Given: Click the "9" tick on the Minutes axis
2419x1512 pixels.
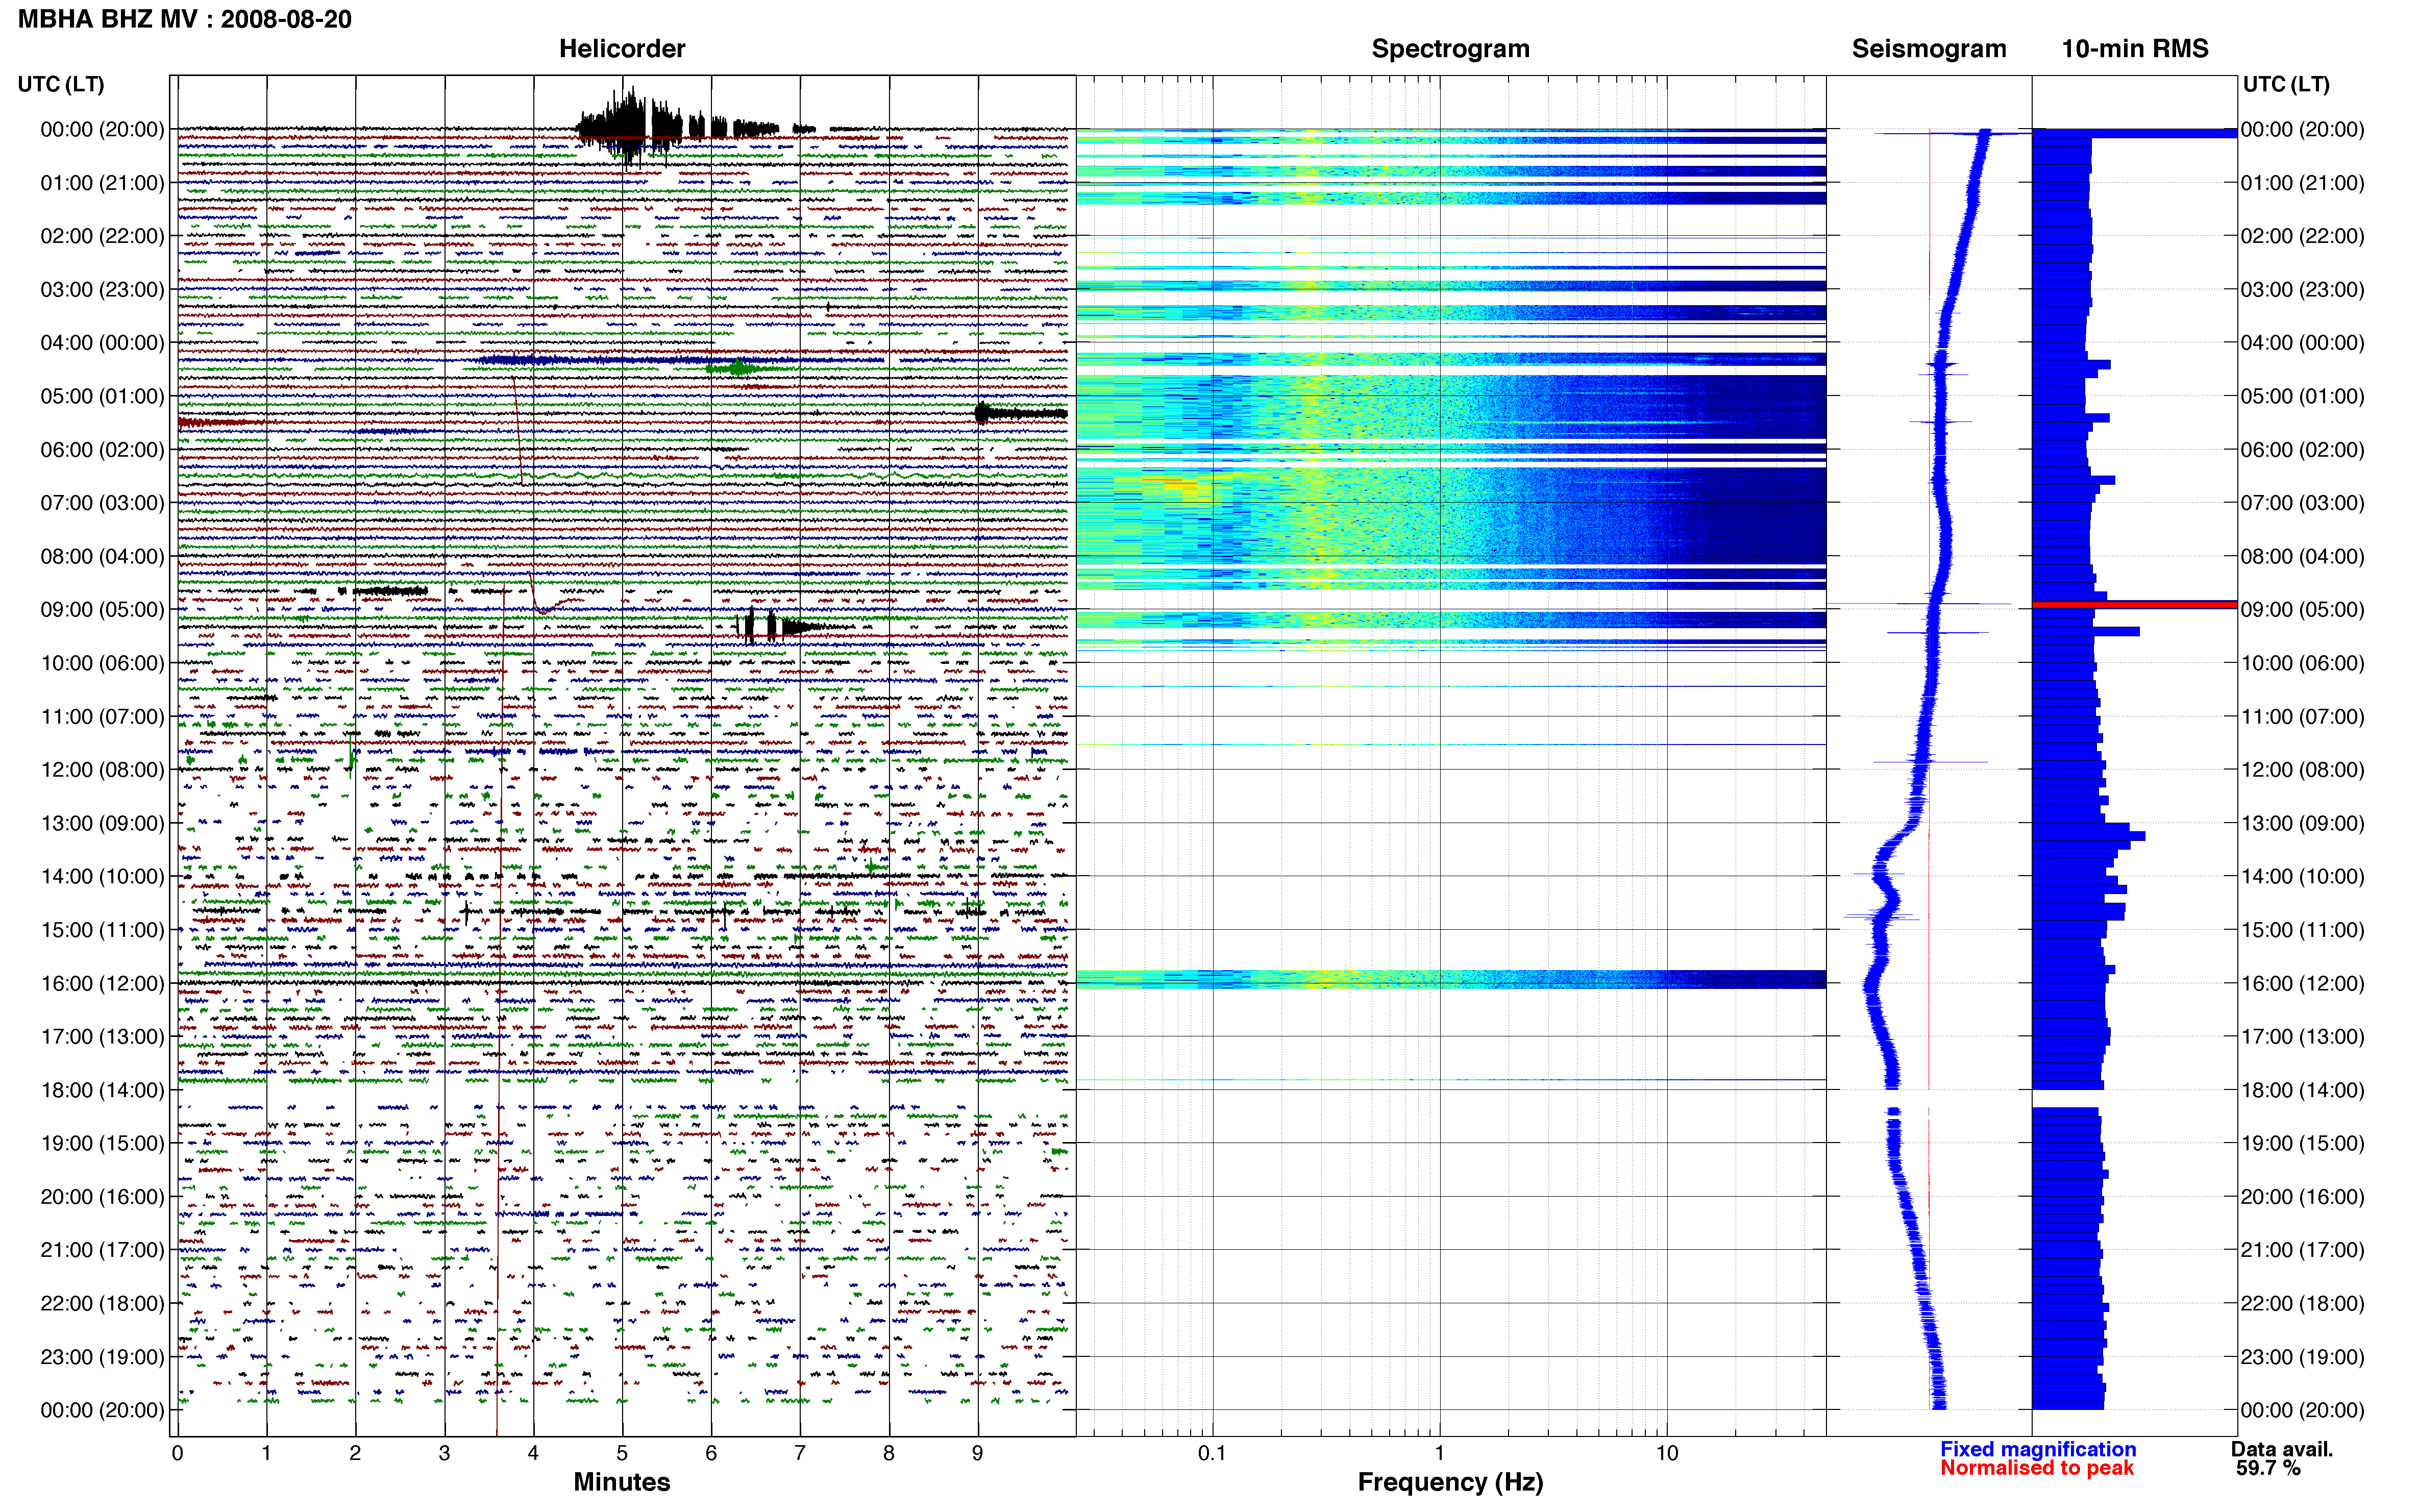Looking at the screenshot, I should tap(978, 1453).
